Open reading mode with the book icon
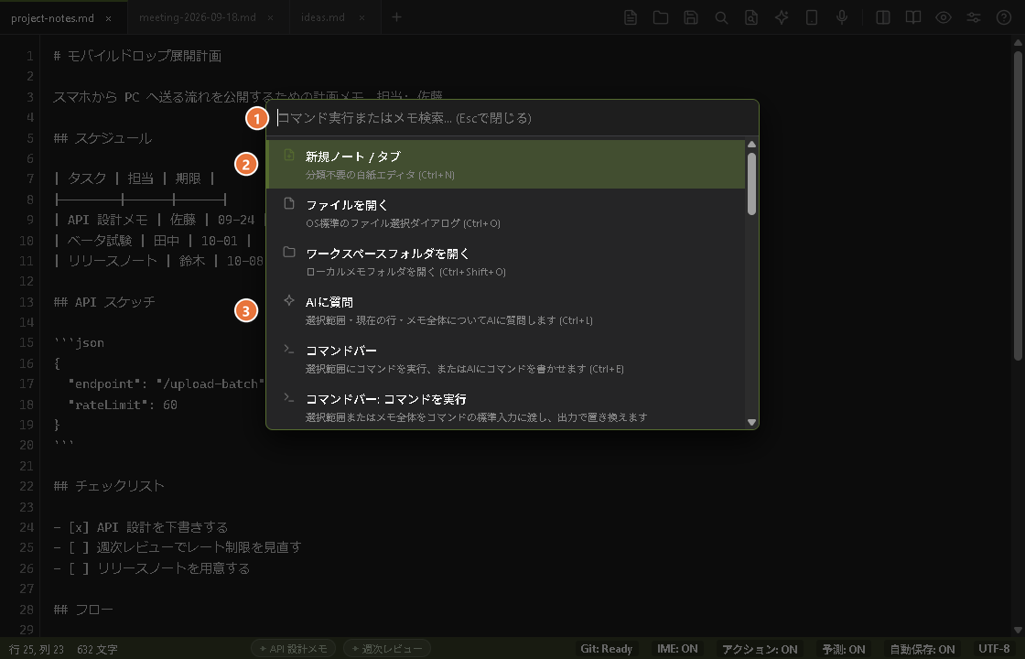The width and height of the screenshot is (1025, 659). [x=913, y=17]
